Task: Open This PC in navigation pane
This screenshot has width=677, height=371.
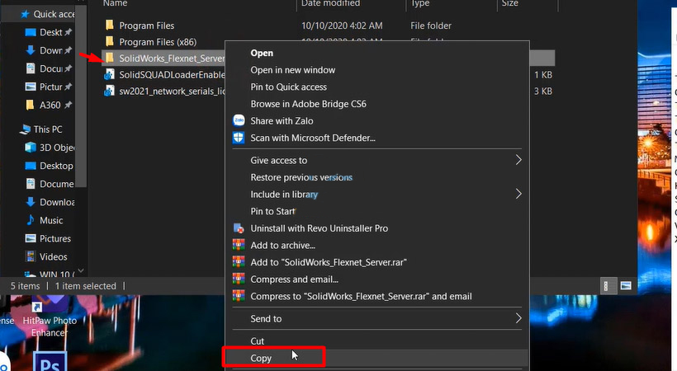Action: [47, 129]
